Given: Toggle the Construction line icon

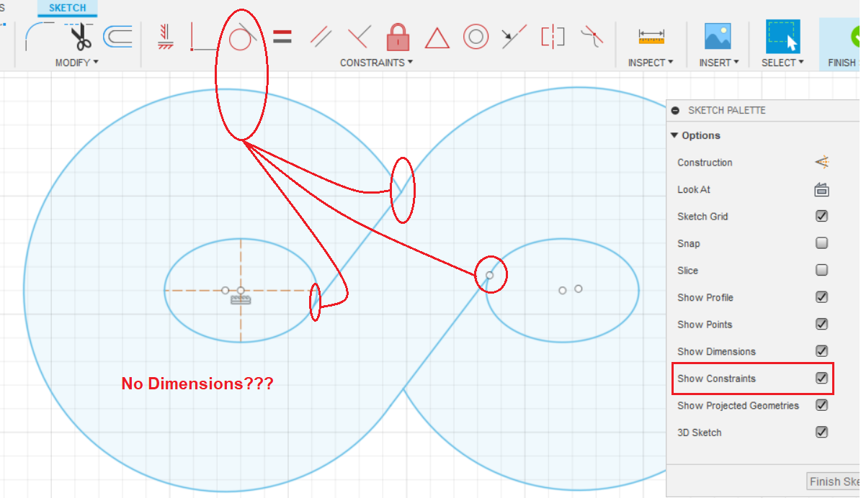Looking at the screenshot, I should [x=822, y=163].
